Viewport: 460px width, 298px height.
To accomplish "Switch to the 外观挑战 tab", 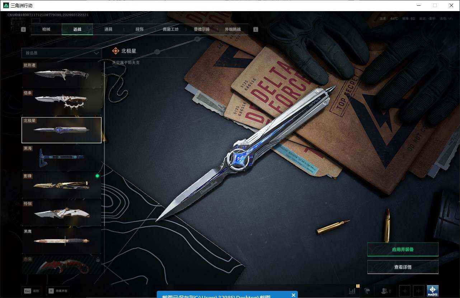I will click(x=233, y=29).
